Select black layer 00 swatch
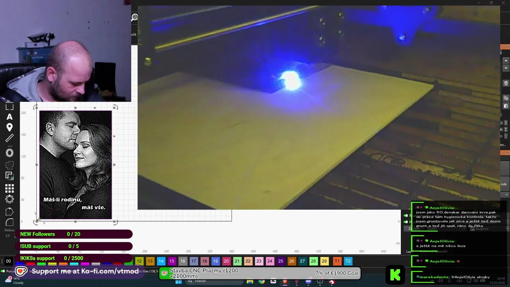Viewport: 510px width, 287px height. tap(8, 261)
